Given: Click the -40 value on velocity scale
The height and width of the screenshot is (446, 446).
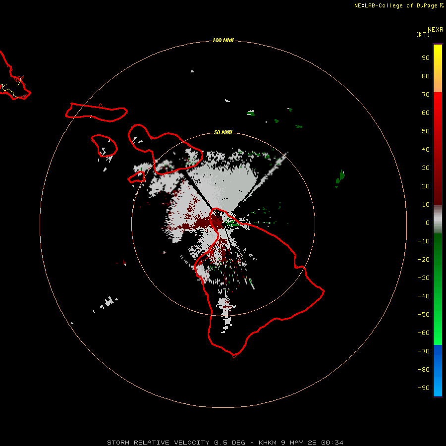Looking at the screenshot, I should coord(424,296).
